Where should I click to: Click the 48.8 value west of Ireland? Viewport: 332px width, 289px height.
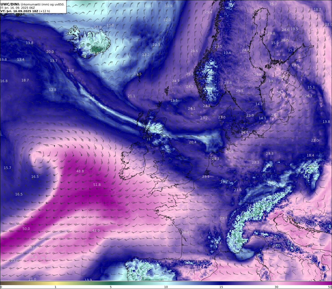pyautogui.click(x=80, y=171)
